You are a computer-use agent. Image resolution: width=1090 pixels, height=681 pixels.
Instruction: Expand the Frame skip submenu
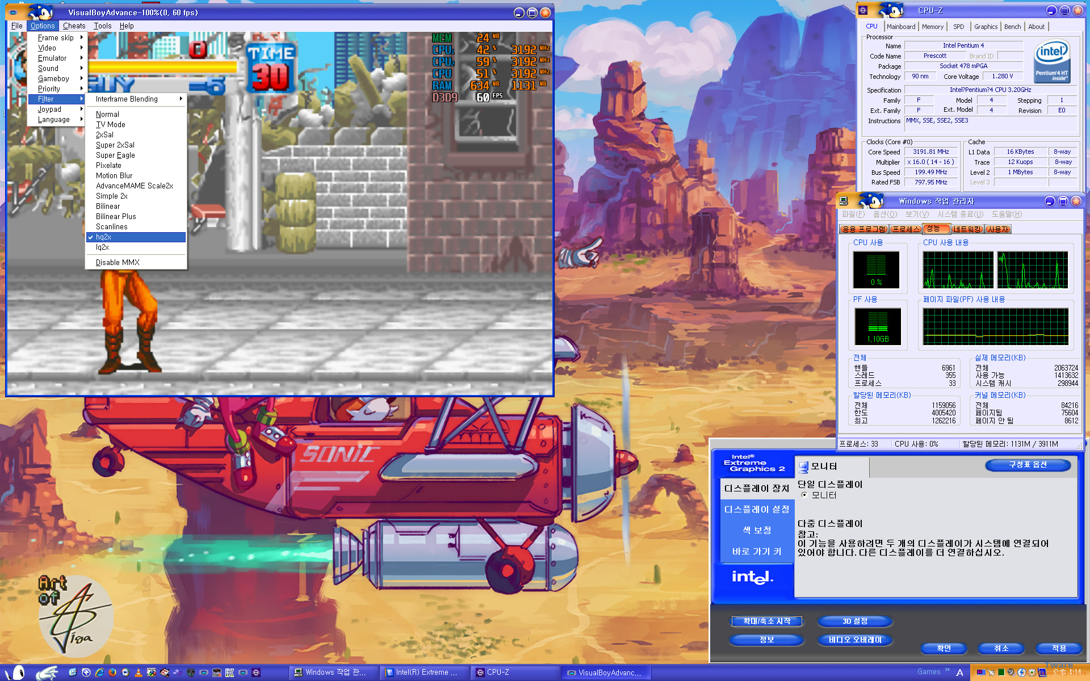coord(56,37)
